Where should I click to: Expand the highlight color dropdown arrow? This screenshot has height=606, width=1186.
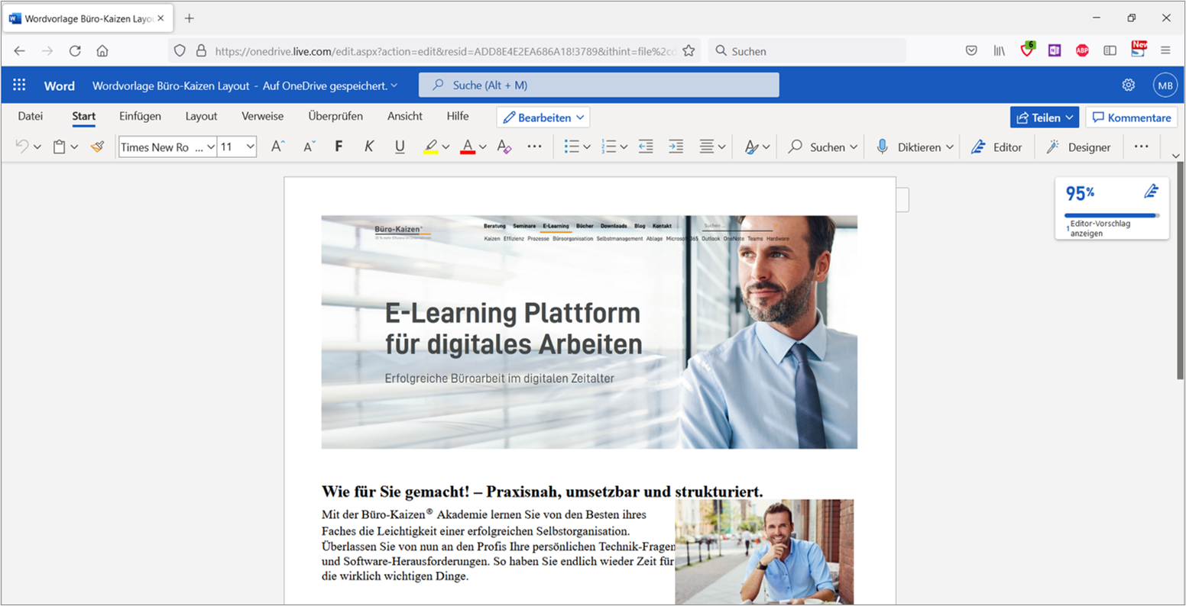pos(446,147)
